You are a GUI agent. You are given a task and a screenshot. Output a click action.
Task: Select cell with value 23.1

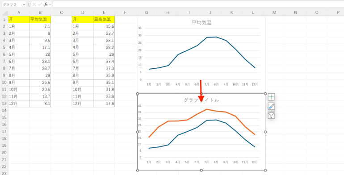[40, 62]
